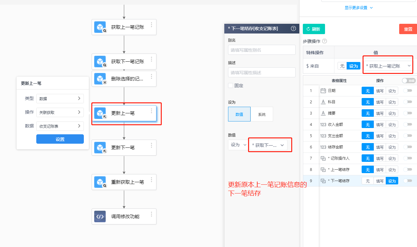Click the 获取上一笔记账 node cube icon

pyautogui.click(x=100, y=27)
